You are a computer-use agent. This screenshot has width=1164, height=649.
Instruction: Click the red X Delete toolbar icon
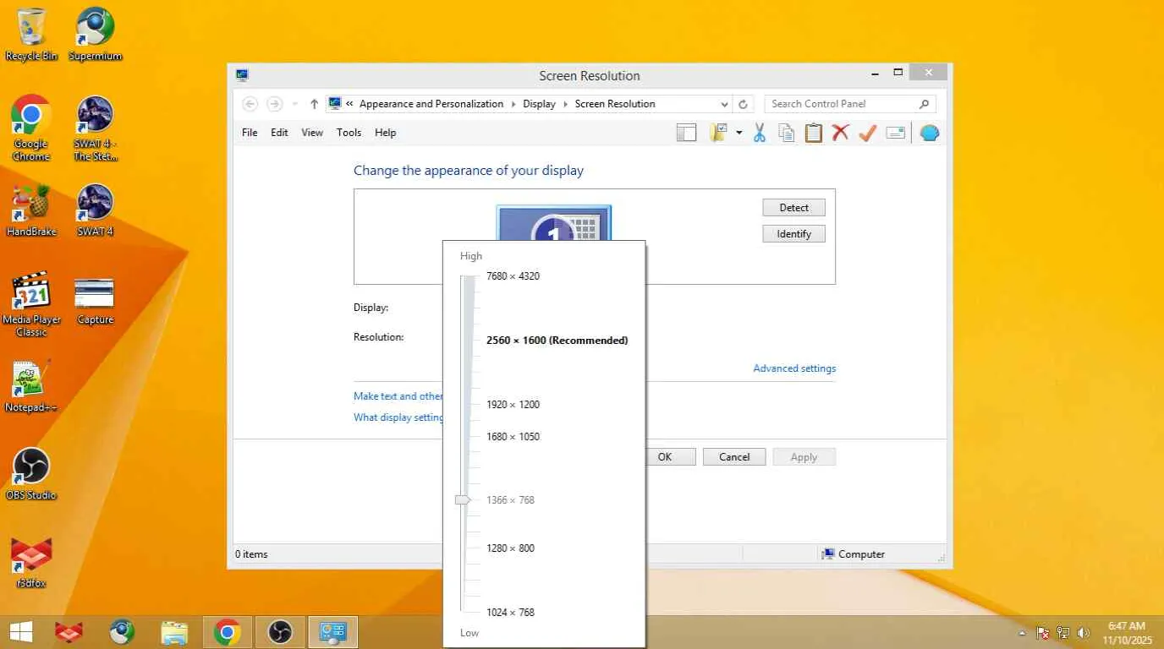840,133
